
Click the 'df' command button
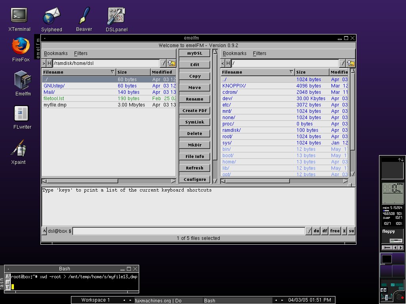pos(325,231)
